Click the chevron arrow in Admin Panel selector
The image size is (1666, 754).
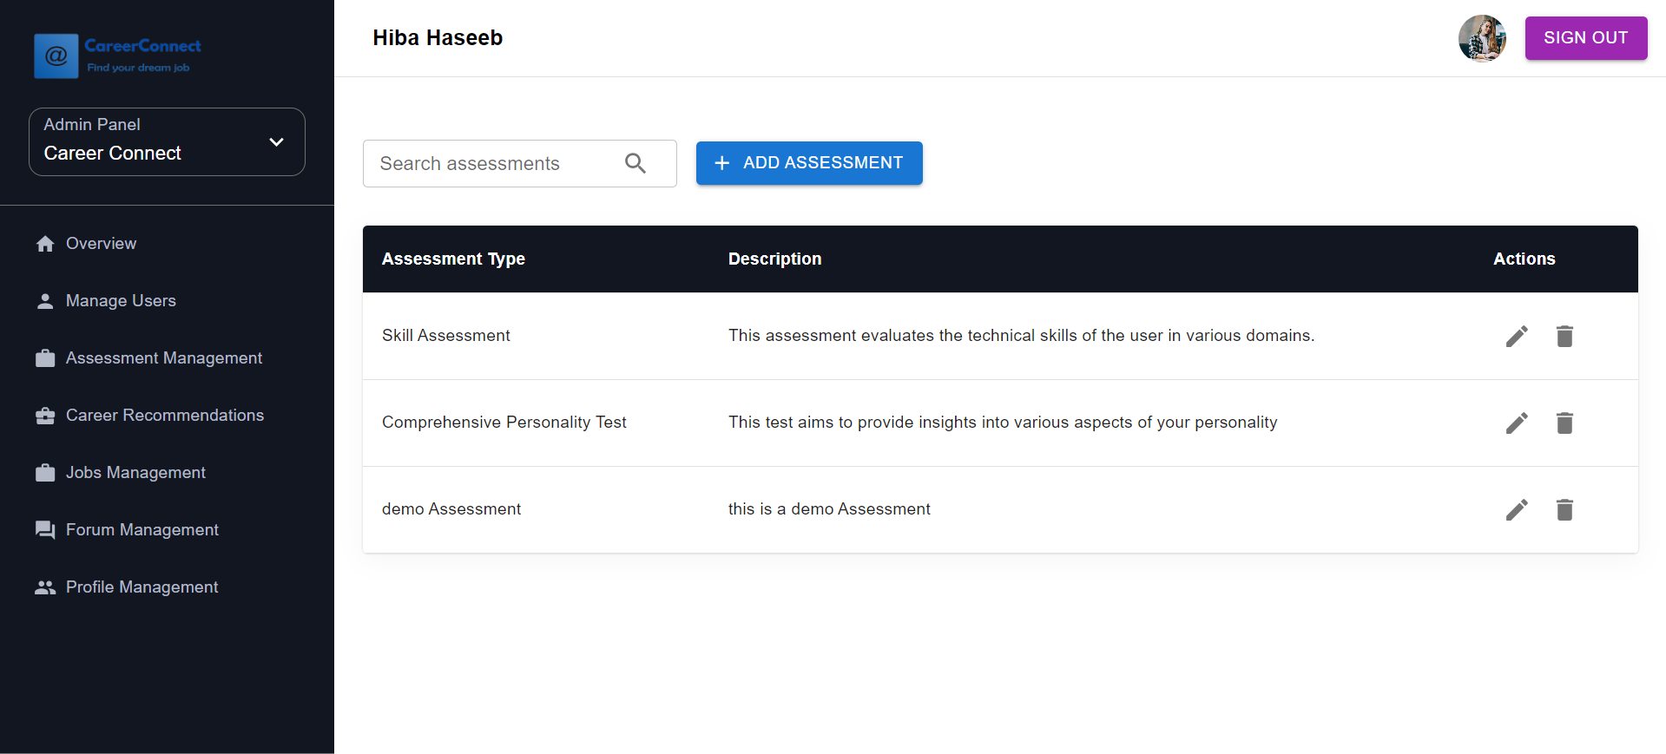coord(276,142)
